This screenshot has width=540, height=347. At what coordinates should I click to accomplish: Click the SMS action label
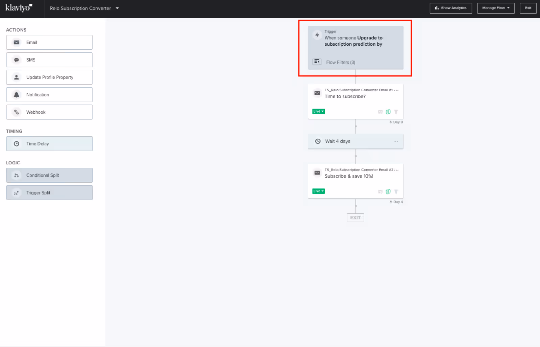pyautogui.click(x=31, y=60)
